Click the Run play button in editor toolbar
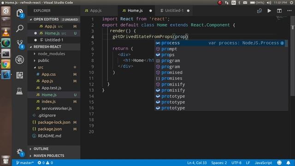The image size is (295, 166). (269, 11)
